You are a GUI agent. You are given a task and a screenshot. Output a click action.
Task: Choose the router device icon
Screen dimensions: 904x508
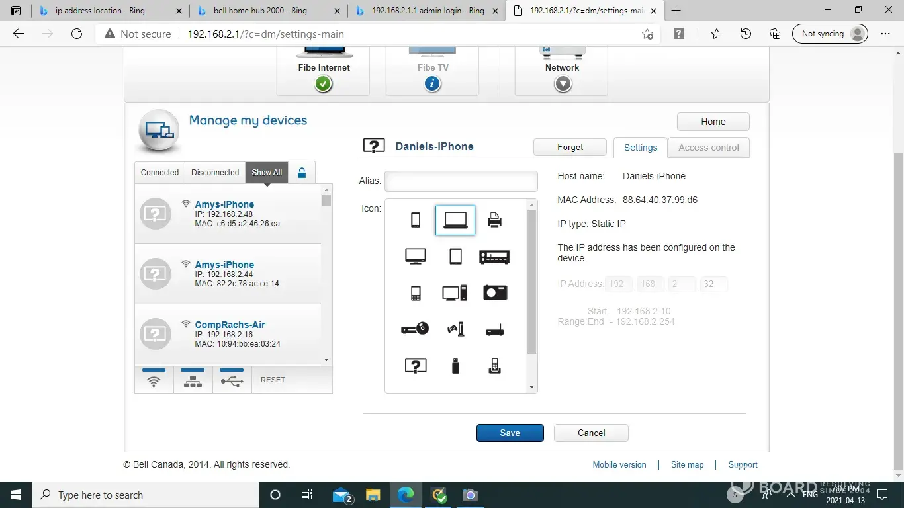pos(494,329)
